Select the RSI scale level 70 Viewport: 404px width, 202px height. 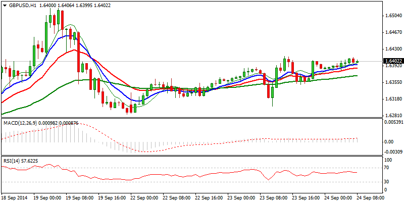click(x=387, y=168)
